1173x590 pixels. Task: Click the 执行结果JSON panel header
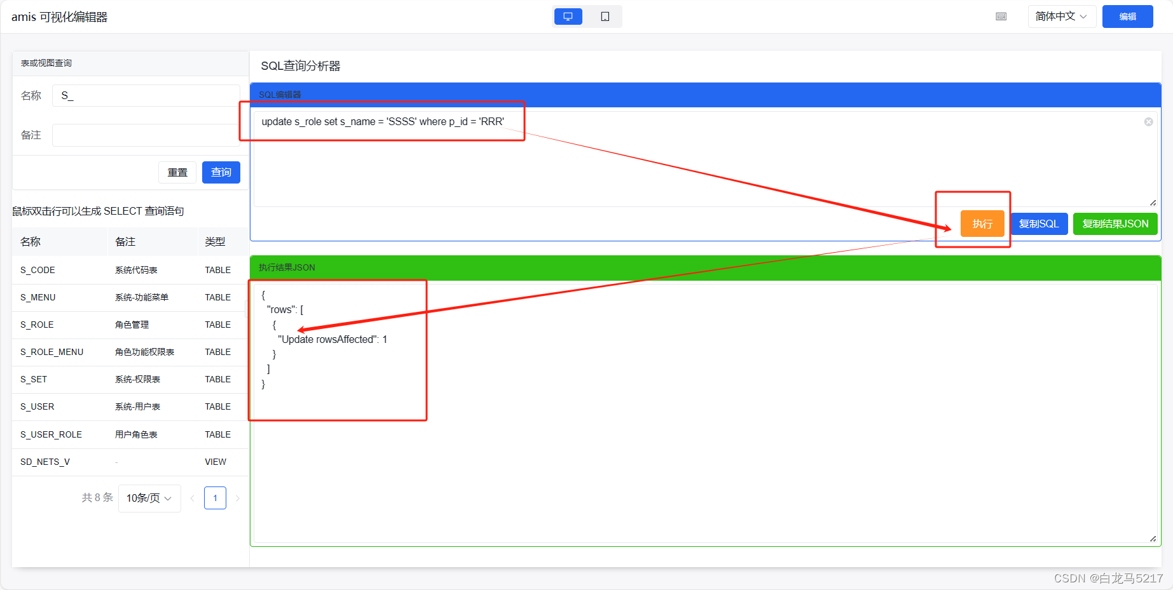[x=706, y=267]
